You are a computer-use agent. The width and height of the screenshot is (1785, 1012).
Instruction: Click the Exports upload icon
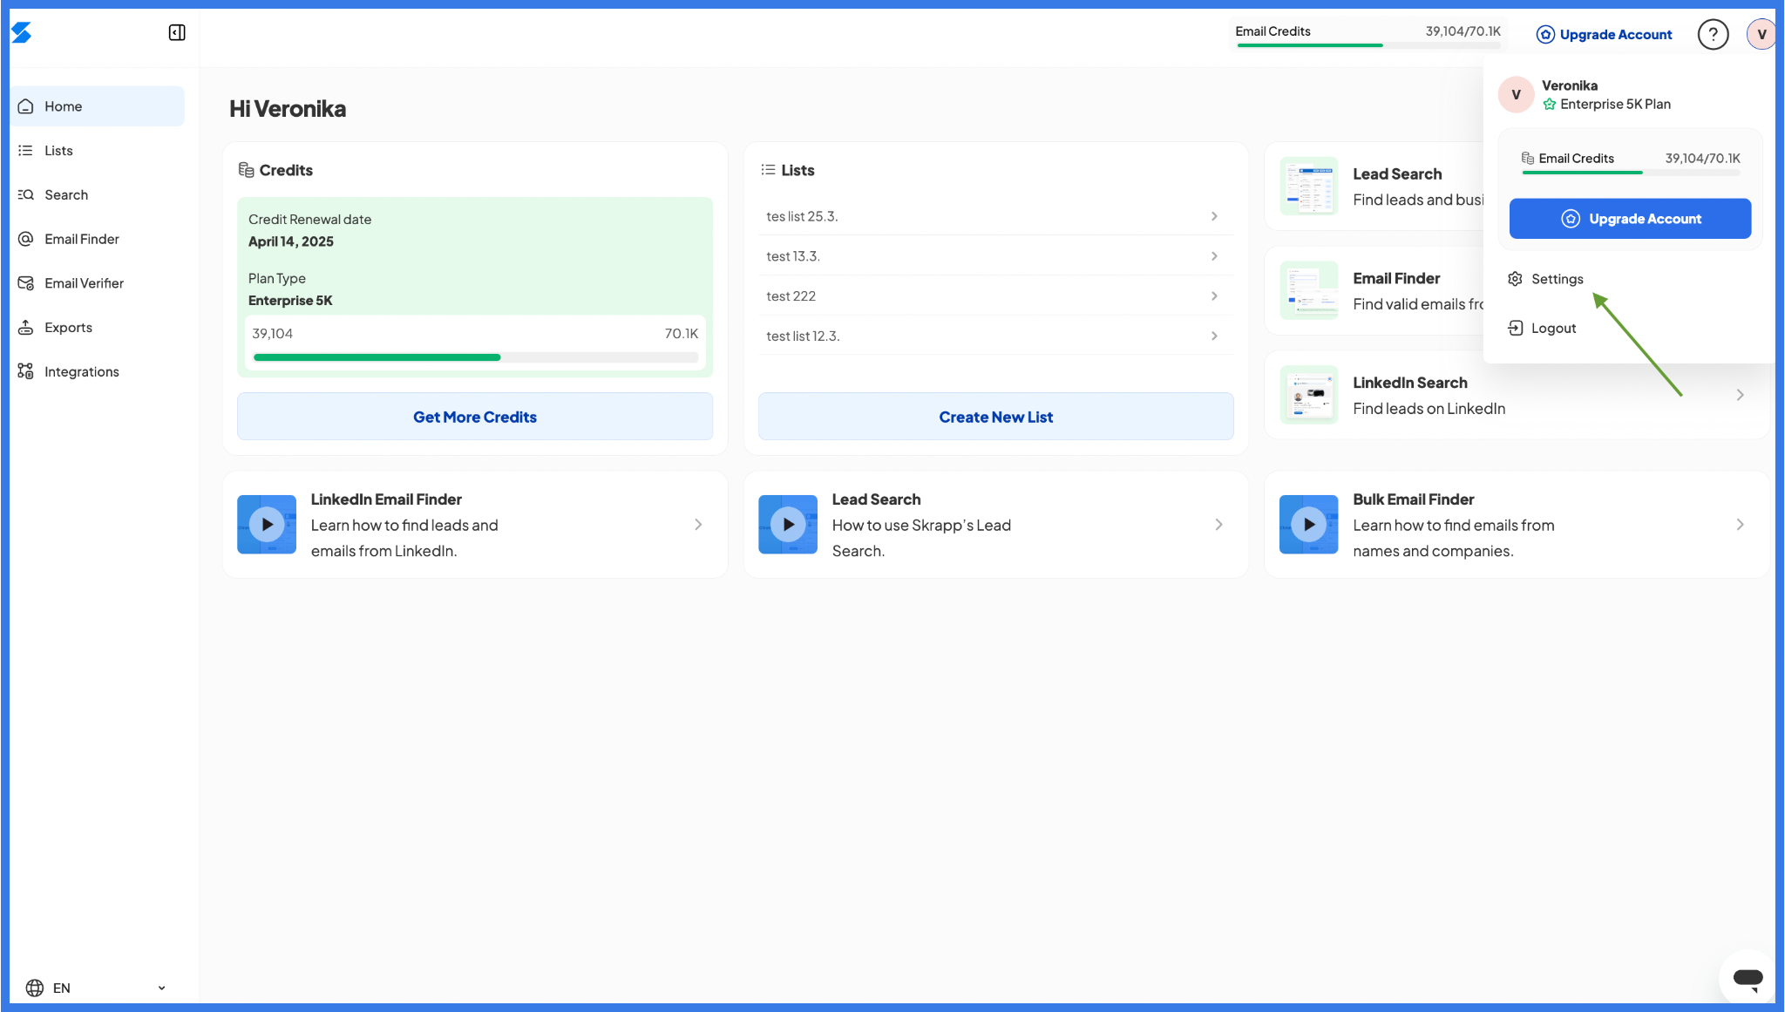pos(26,328)
